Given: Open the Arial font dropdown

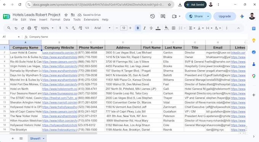Looking at the screenshot, I should (102, 28).
